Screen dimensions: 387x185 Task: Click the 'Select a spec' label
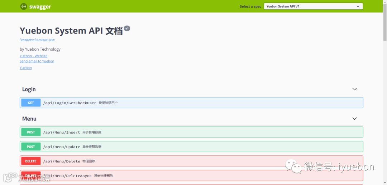[250, 6]
